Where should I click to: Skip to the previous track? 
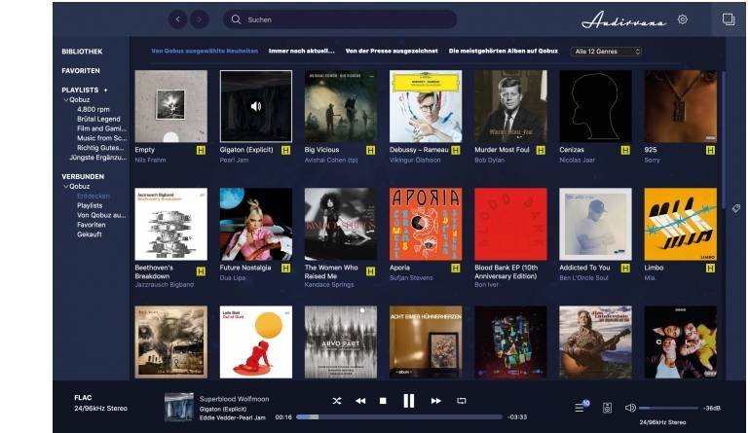click(x=360, y=401)
